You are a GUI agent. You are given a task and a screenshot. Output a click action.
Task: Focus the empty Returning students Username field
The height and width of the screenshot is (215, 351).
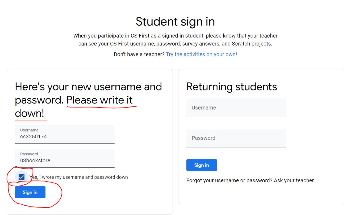(x=236, y=108)
